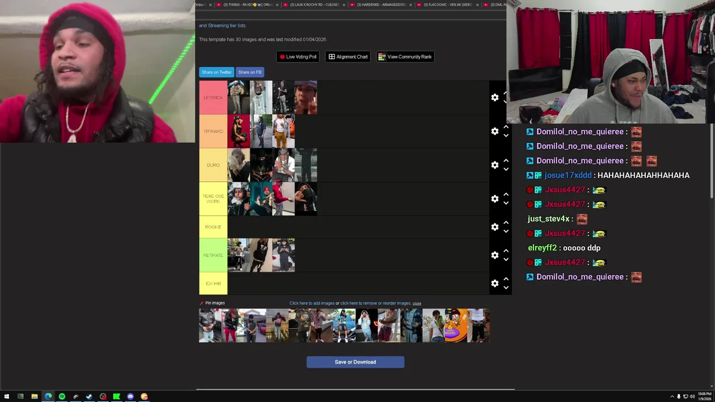Close the LAJA X ROCHY RD tab

click(x=344, y=5)
